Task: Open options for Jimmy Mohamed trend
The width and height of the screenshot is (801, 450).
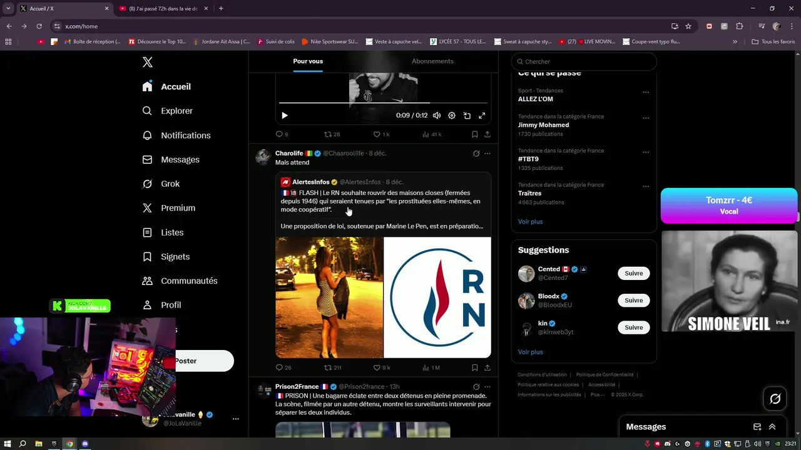Action: (646, 117)
